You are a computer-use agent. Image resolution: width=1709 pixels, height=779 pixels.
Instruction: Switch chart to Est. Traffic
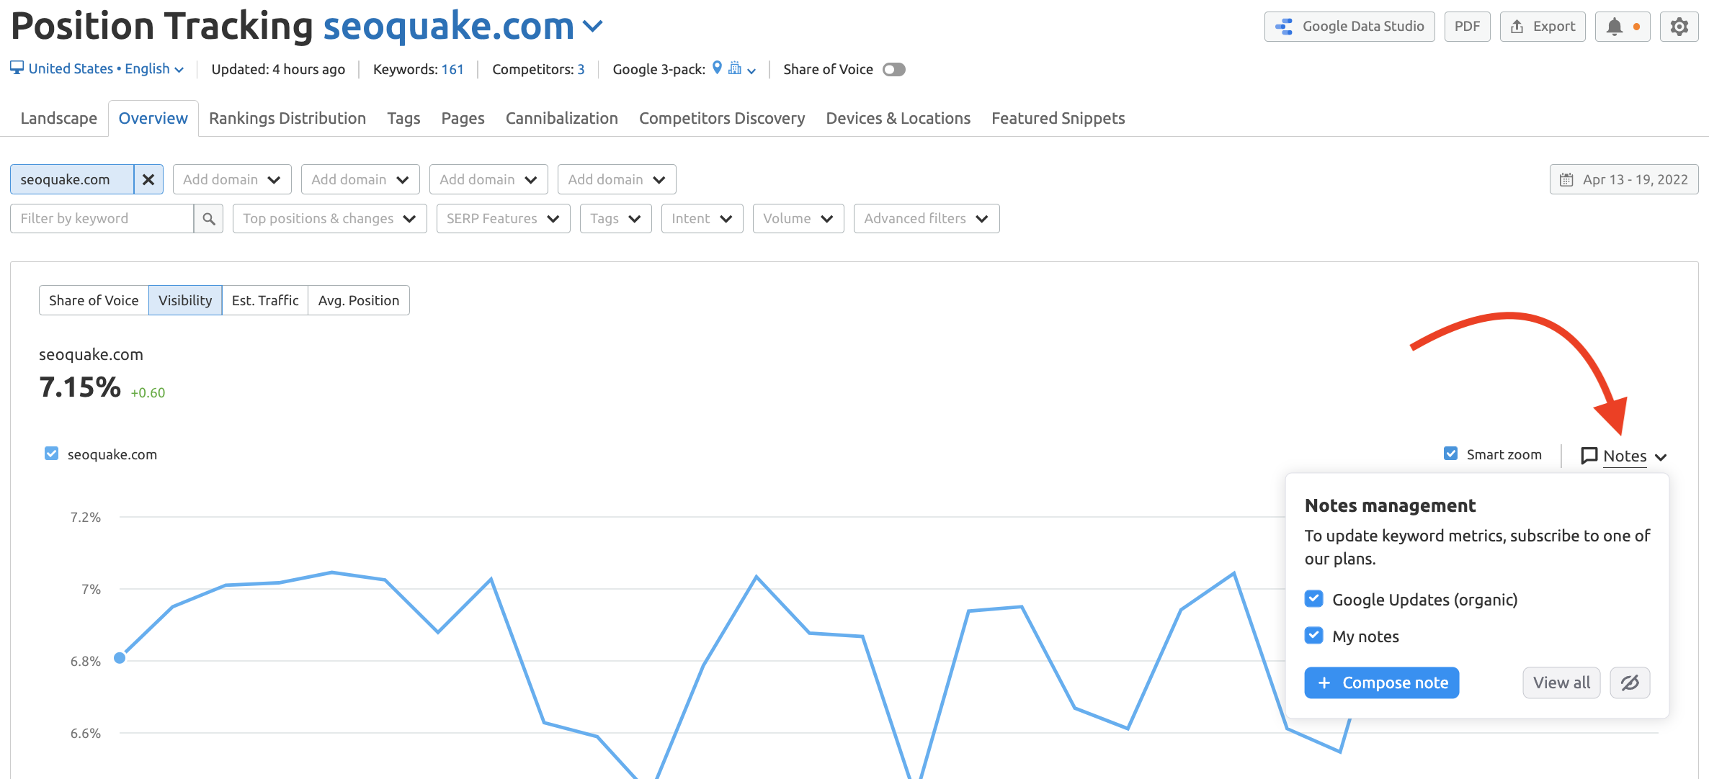pyautogui.click(x=265, y=300)
